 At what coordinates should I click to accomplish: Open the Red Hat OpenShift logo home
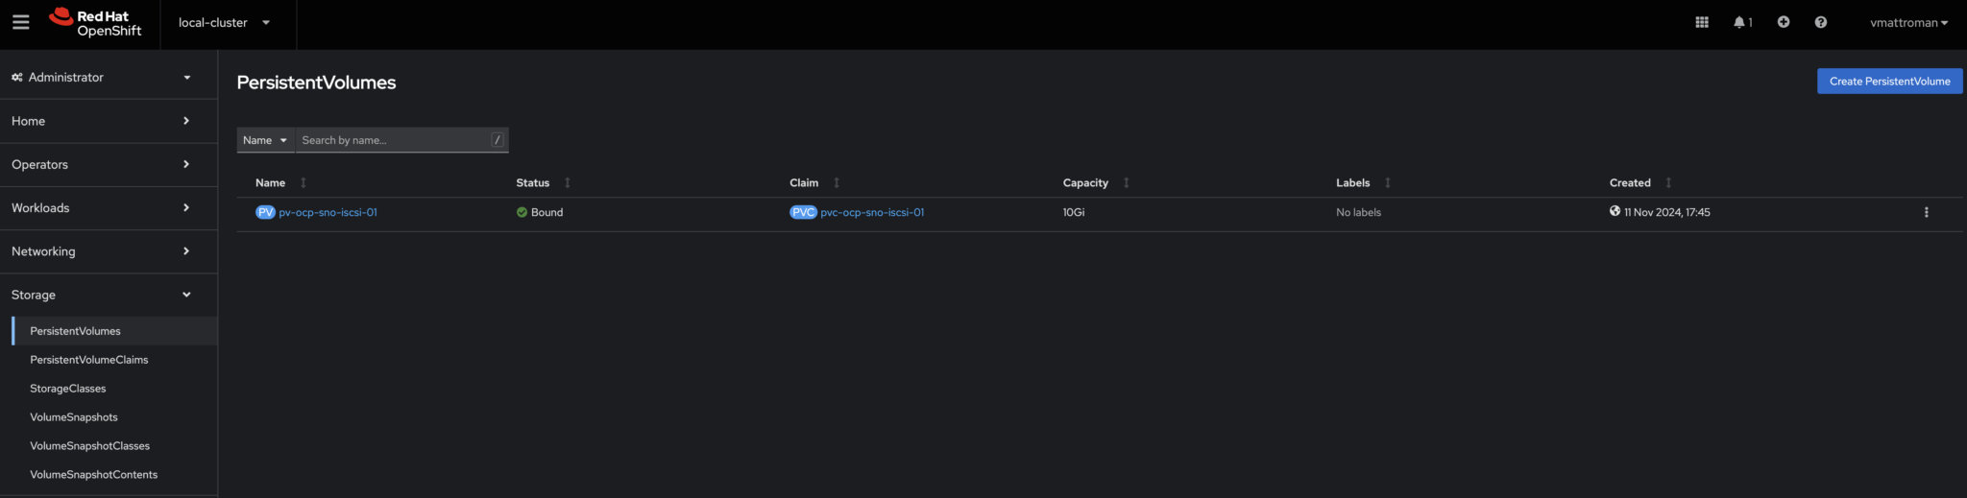pos(95,23)
